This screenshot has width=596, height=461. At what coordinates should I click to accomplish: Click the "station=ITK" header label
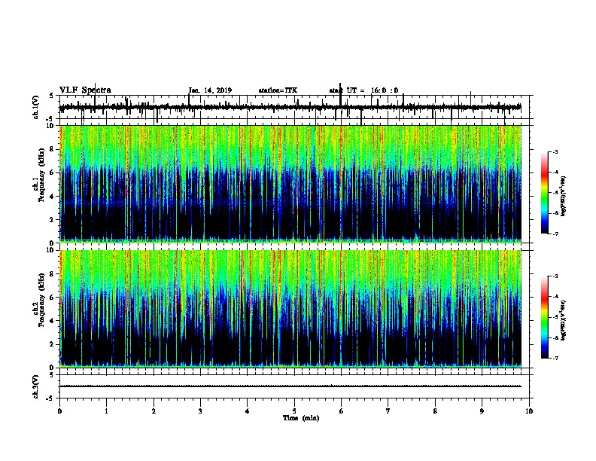click(278, 90)
